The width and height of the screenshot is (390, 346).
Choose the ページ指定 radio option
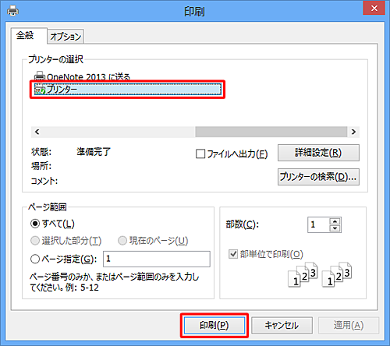[35, 259]
